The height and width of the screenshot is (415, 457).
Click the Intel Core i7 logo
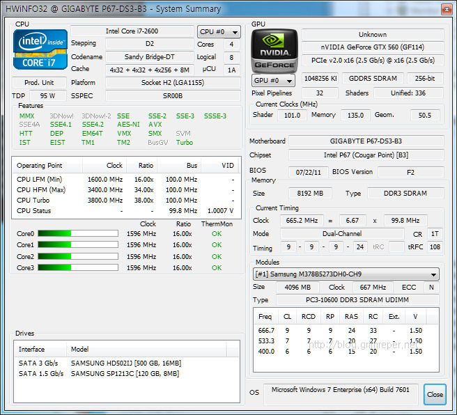pyautogui.click(x=40, y=49)
